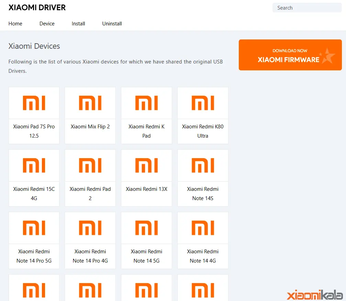Open the Mi logo of Redmi K80 Ultra
The image size is (346, 301).
coord(203,103)
